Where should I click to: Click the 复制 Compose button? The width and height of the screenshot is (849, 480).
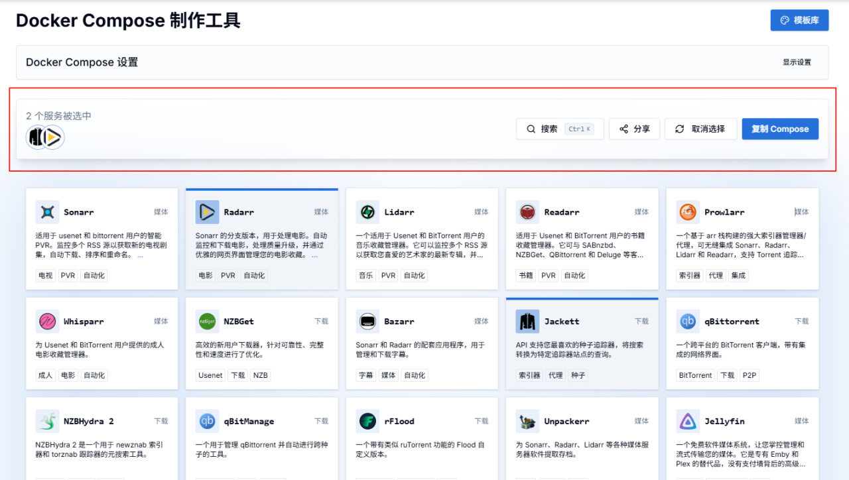point(780,129)
